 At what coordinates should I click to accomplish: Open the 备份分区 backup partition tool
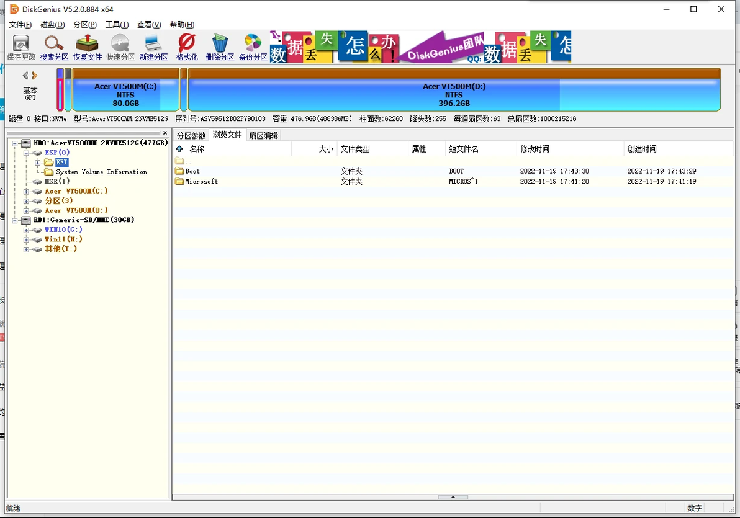pyautogui.click(x=253, y=47)
